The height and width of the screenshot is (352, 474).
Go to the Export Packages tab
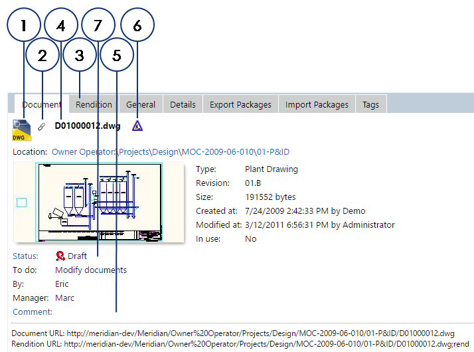240,104
